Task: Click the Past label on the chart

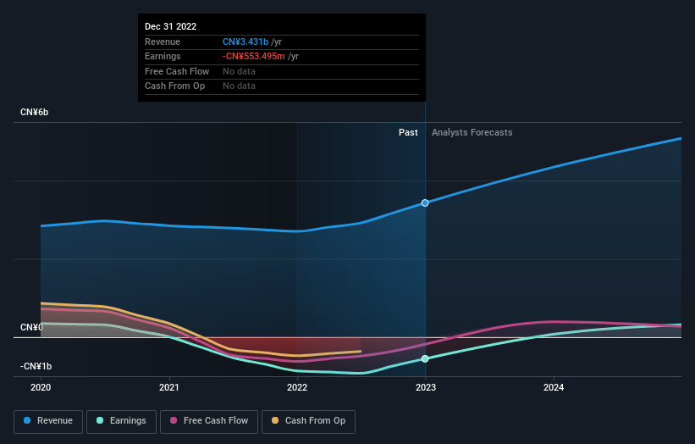Action: pyautogui.click(x=408, y=132)
